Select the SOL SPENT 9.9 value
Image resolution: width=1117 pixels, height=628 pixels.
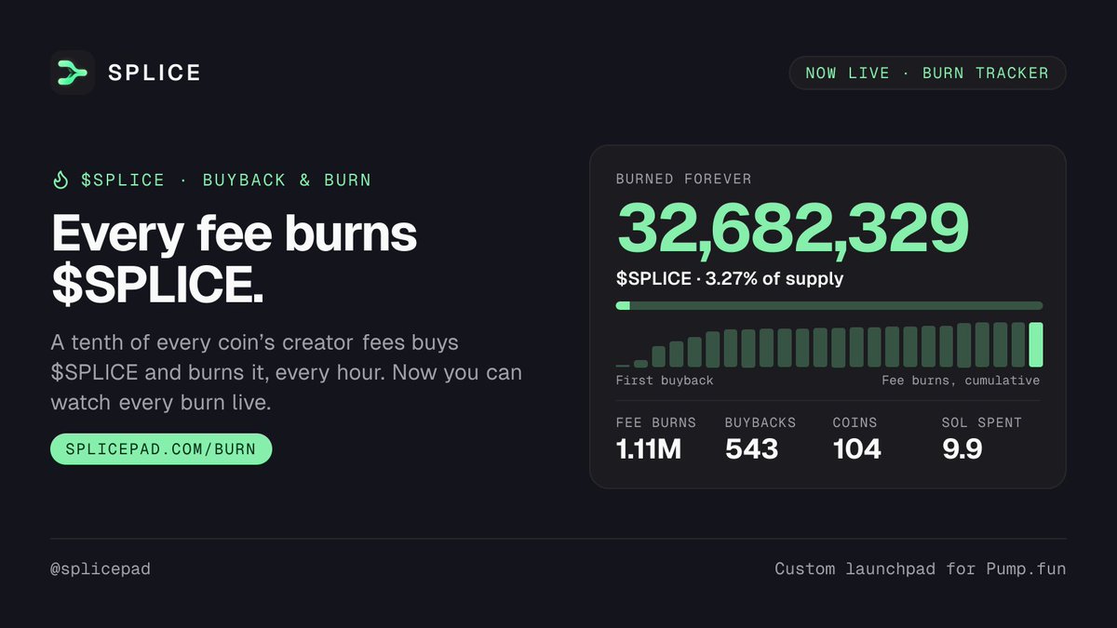[962, 449]
